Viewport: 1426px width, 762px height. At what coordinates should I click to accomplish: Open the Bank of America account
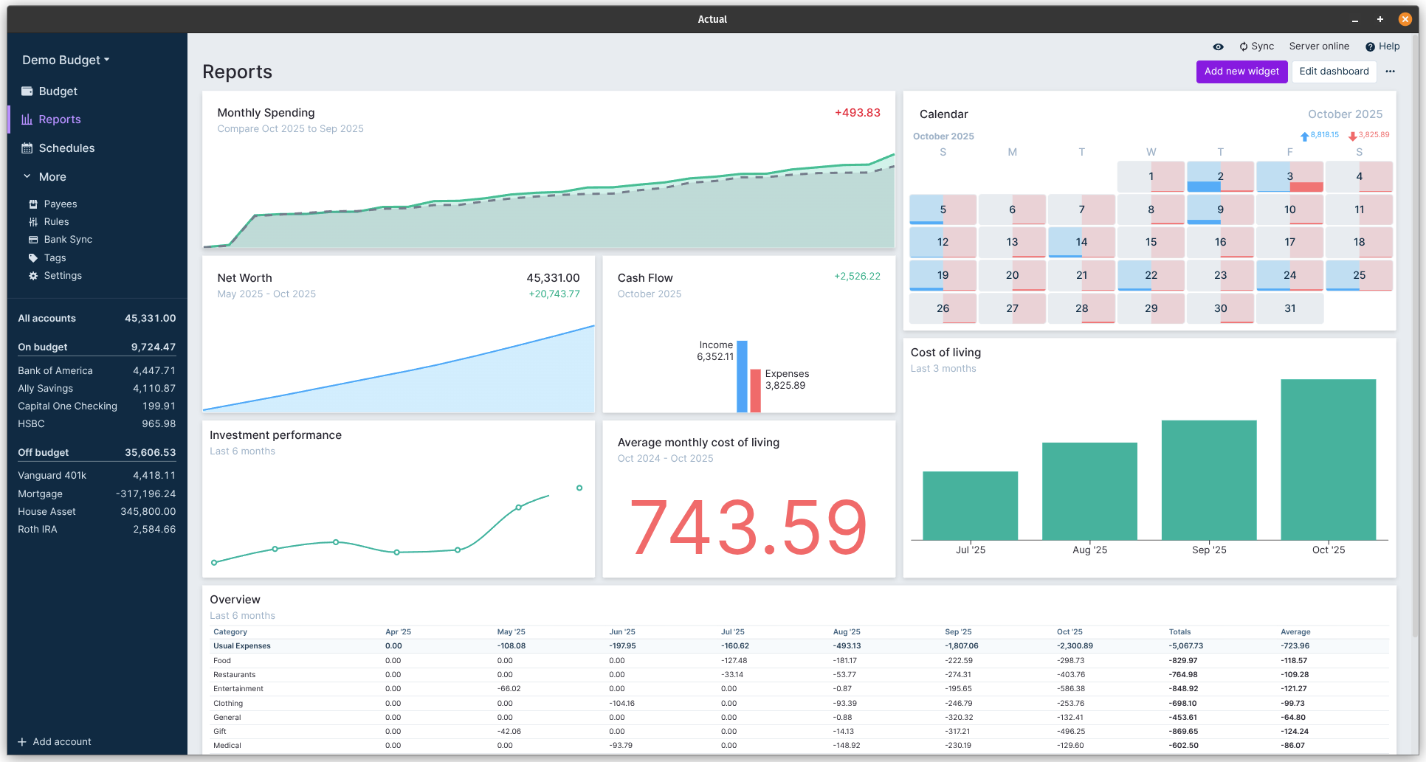click(x=55, y=371)
